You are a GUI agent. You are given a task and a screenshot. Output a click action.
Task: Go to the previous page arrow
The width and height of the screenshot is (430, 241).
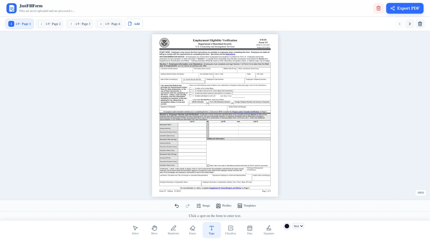click(399, 24)
